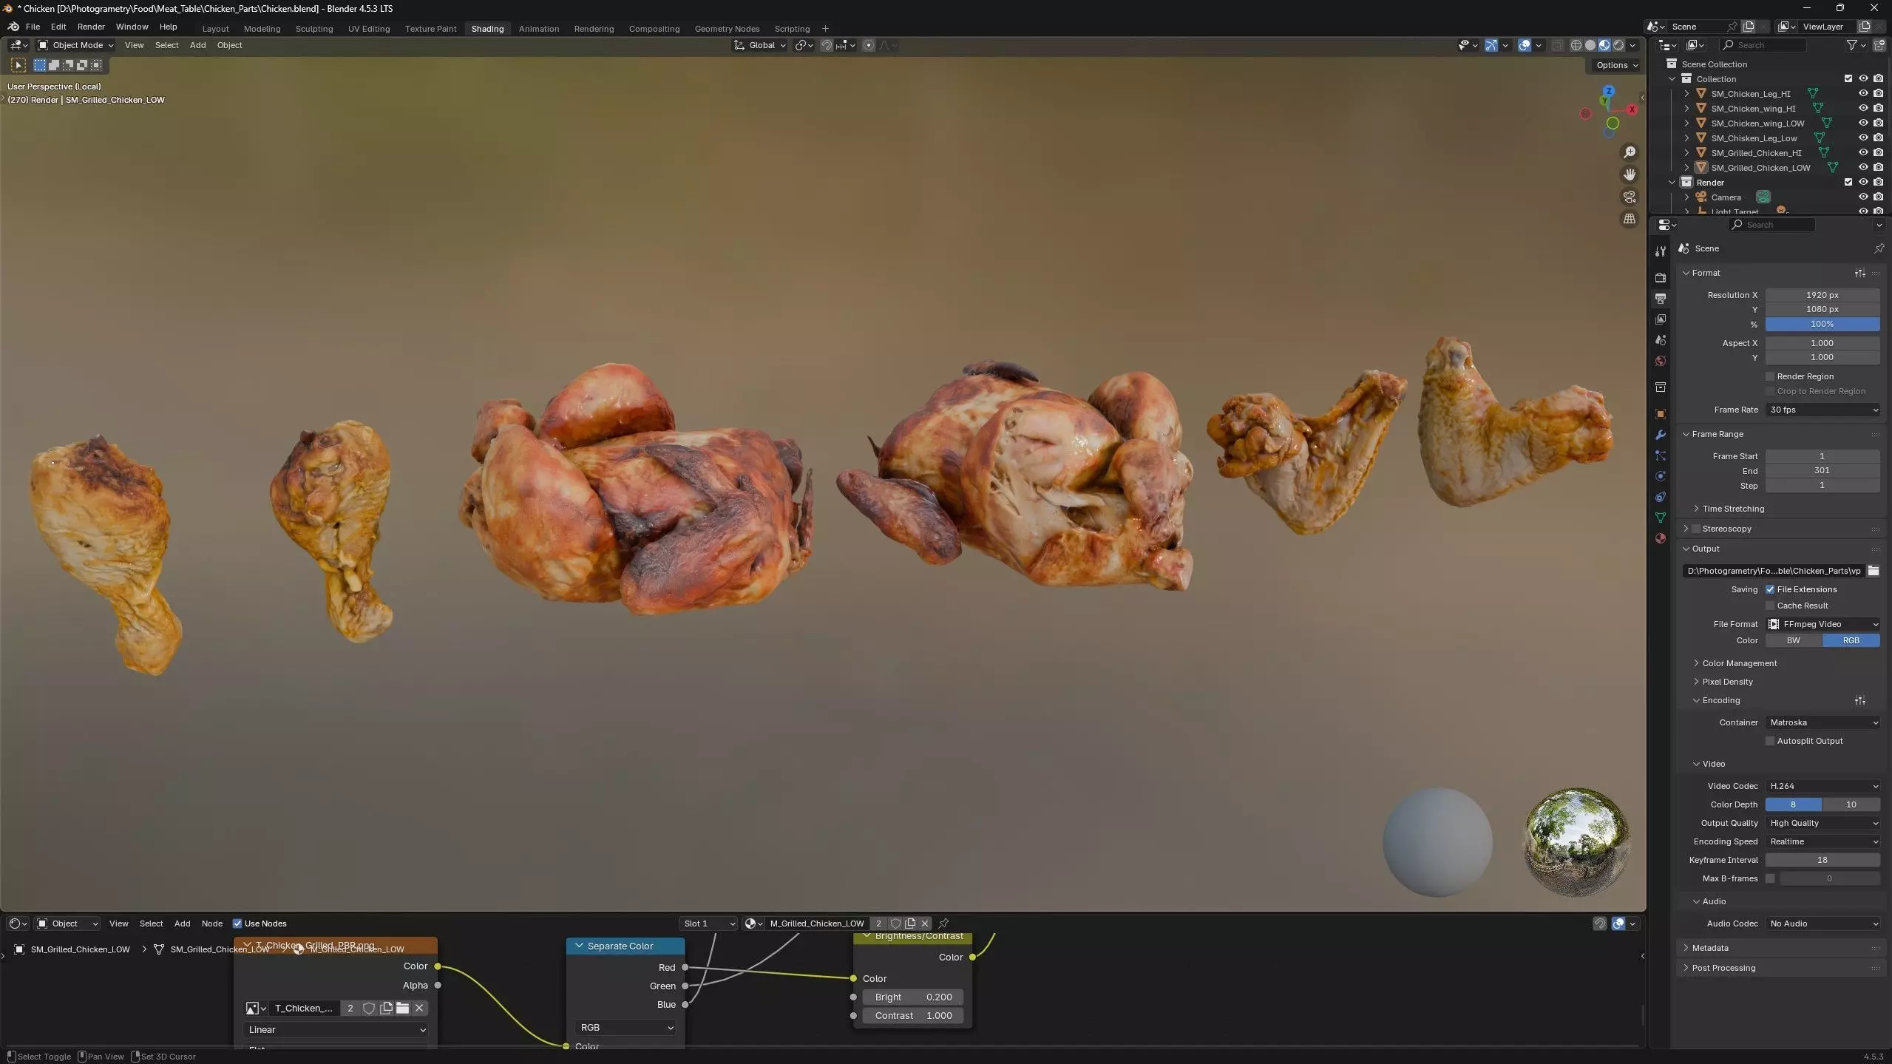The height and width of the screenshot is (1064, 1892).
Task: Expand SM_Chicken_wing_LOW in outliner
Action: click(1686, 123)
